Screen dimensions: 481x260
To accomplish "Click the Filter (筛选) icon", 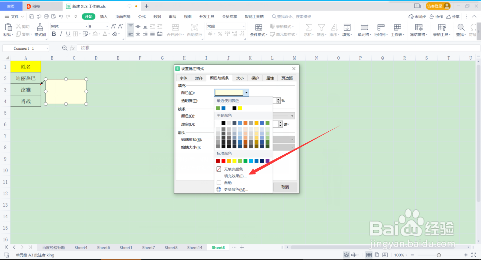I will (x=321, y=28).
